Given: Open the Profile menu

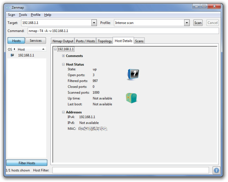Looking at the screenshot, I should pyautogui.click(x=36, y=15).
